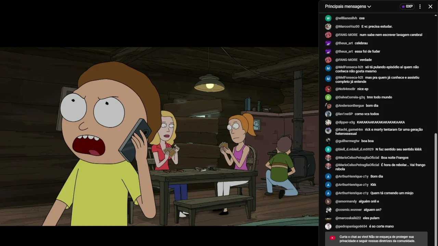This screenshot has height=246, width=438.
Task: Select the message "alguém onli e"
Action: point(369,201)
